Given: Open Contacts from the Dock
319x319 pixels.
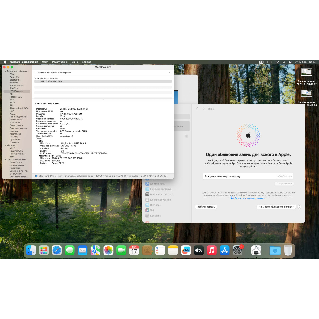Looking at the screenshot, I should [x=147, y=250].
